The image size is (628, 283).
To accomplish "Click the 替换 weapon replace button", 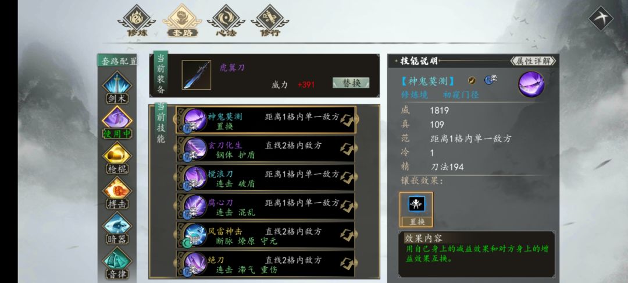I will tap(351, 83).
